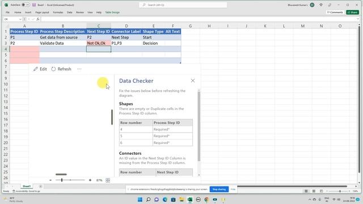Switch to the Home tab
This screenshot has height=204, width=363.
click(x=18, y=12)
